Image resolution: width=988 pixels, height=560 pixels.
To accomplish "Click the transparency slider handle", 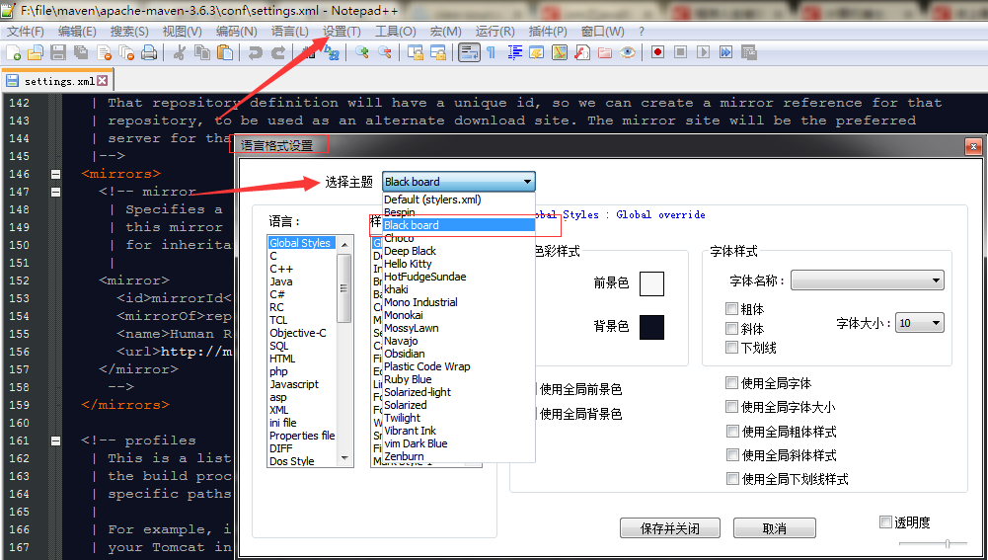I will (948, 543).
